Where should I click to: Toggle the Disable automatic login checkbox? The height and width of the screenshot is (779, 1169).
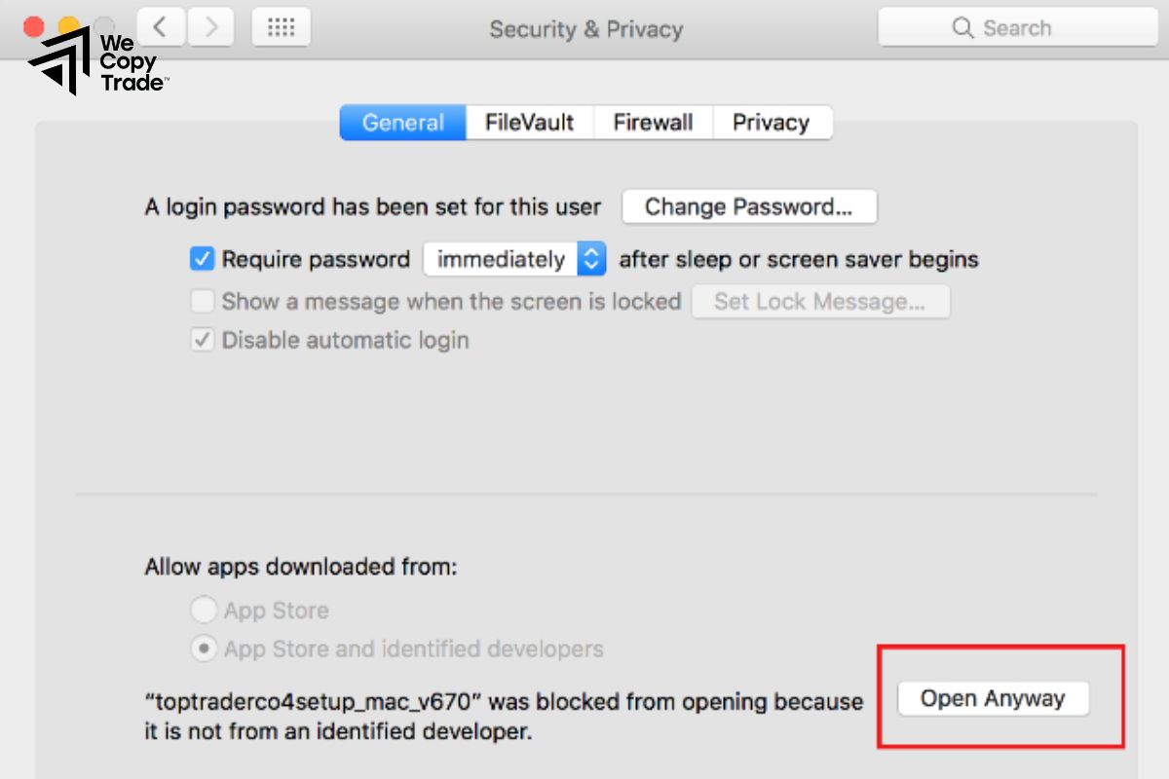[x=203, y=340]
